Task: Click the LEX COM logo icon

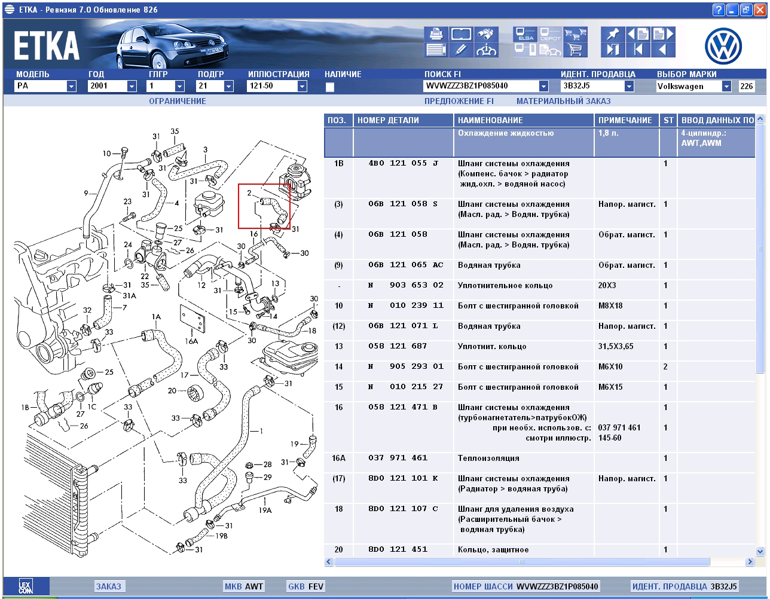Action: coord(26,586)
